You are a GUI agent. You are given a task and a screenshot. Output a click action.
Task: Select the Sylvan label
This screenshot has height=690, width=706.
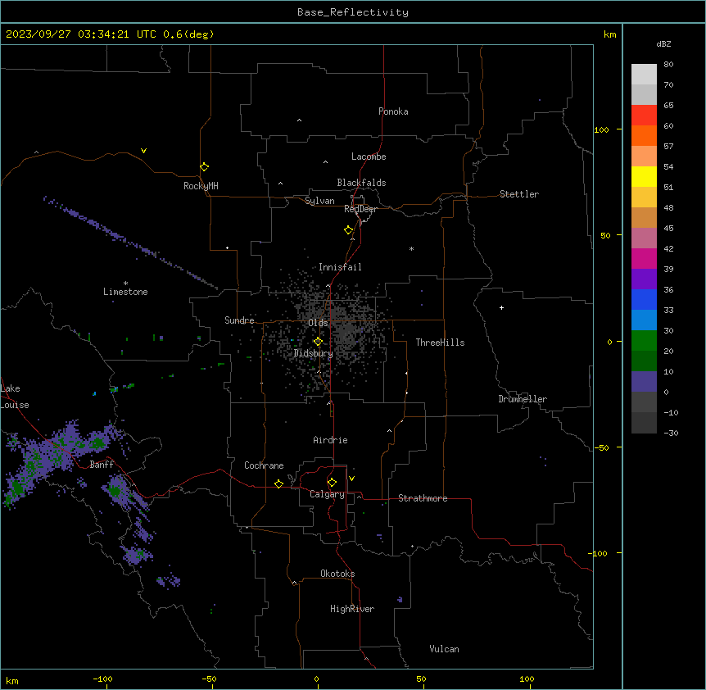tap(319, 201)
